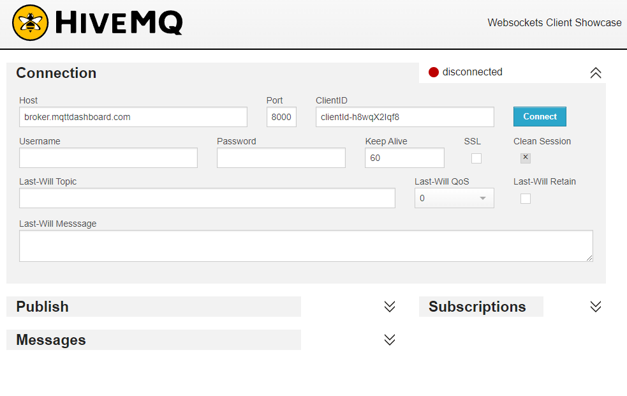Click the Last-Will Topic field
Image resolution: width=627 pixels, height=396 pixels.
click(x=207, y=198)
